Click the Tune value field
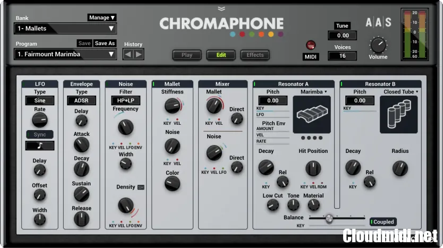Viewport: 443px width, 248px height. (x=343, y=36)
